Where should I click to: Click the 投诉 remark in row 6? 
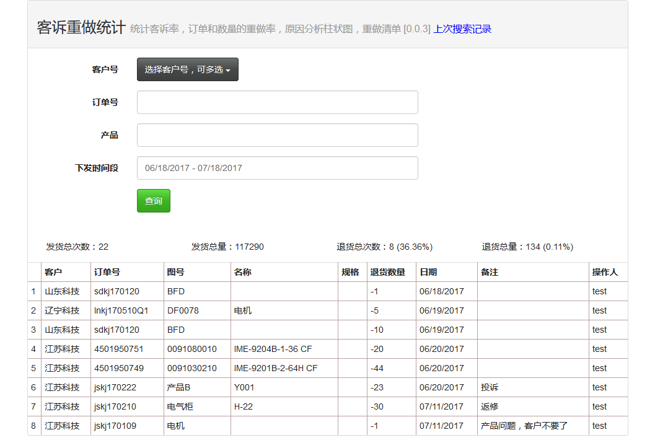(490, 387)
